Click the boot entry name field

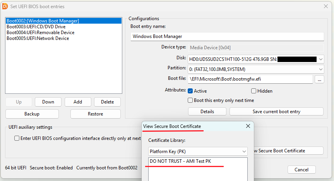(227, 36)
